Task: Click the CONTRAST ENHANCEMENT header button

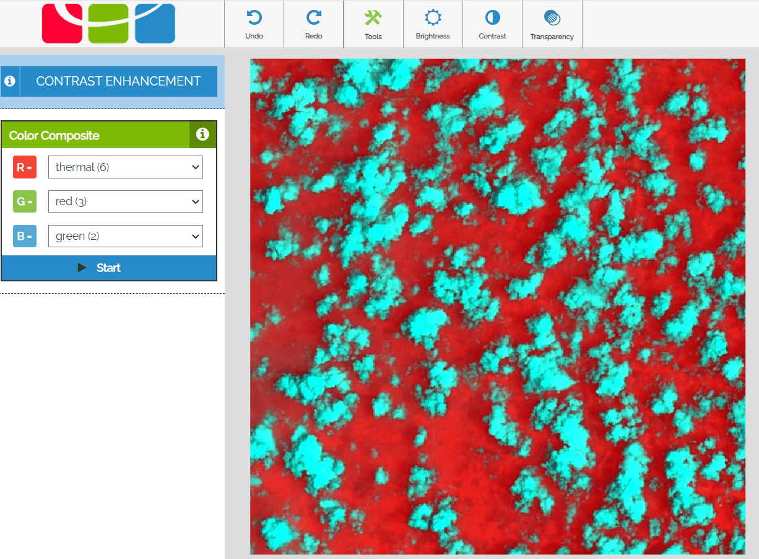Action: pos(118,81)
